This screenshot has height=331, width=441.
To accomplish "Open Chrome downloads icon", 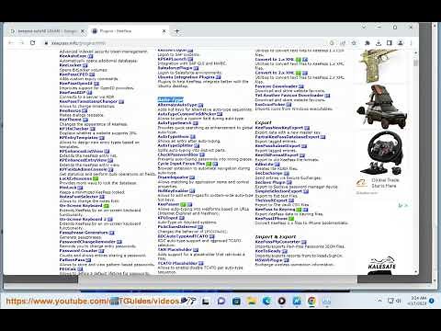I will click(379, 43).
